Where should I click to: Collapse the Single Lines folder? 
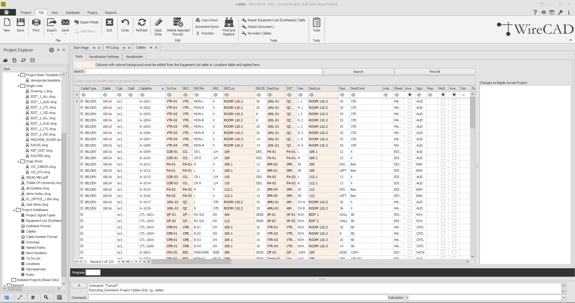click(19, 86)
